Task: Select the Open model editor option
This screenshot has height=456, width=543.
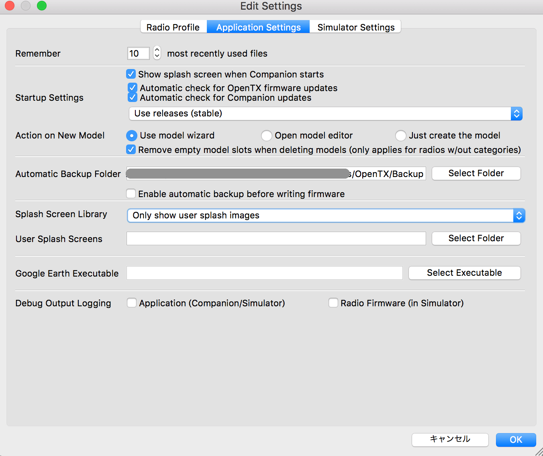Action: pos(267,136)
